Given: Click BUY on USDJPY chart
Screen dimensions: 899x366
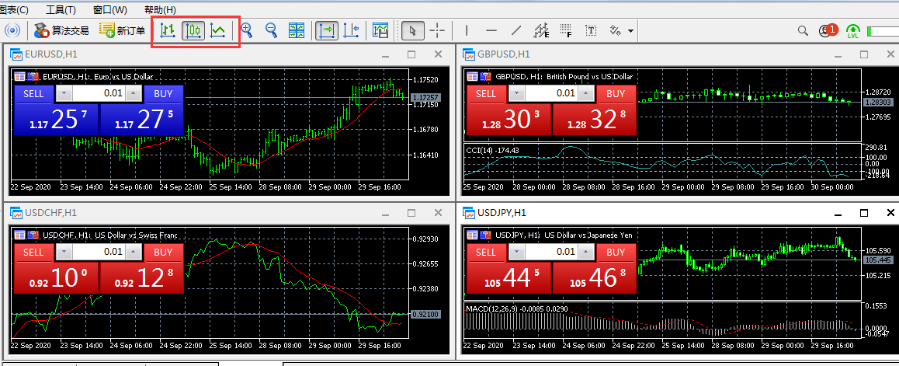Looking at the screenshot, I should [616, 252].
